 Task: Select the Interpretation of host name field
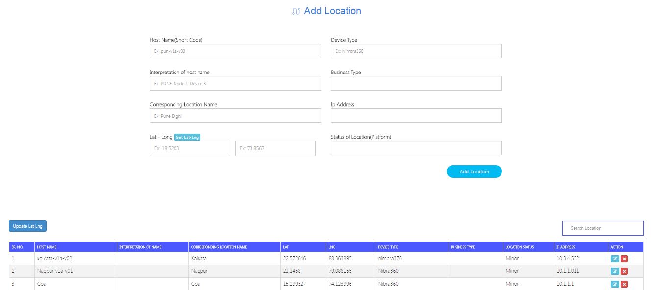coord(235,83)
